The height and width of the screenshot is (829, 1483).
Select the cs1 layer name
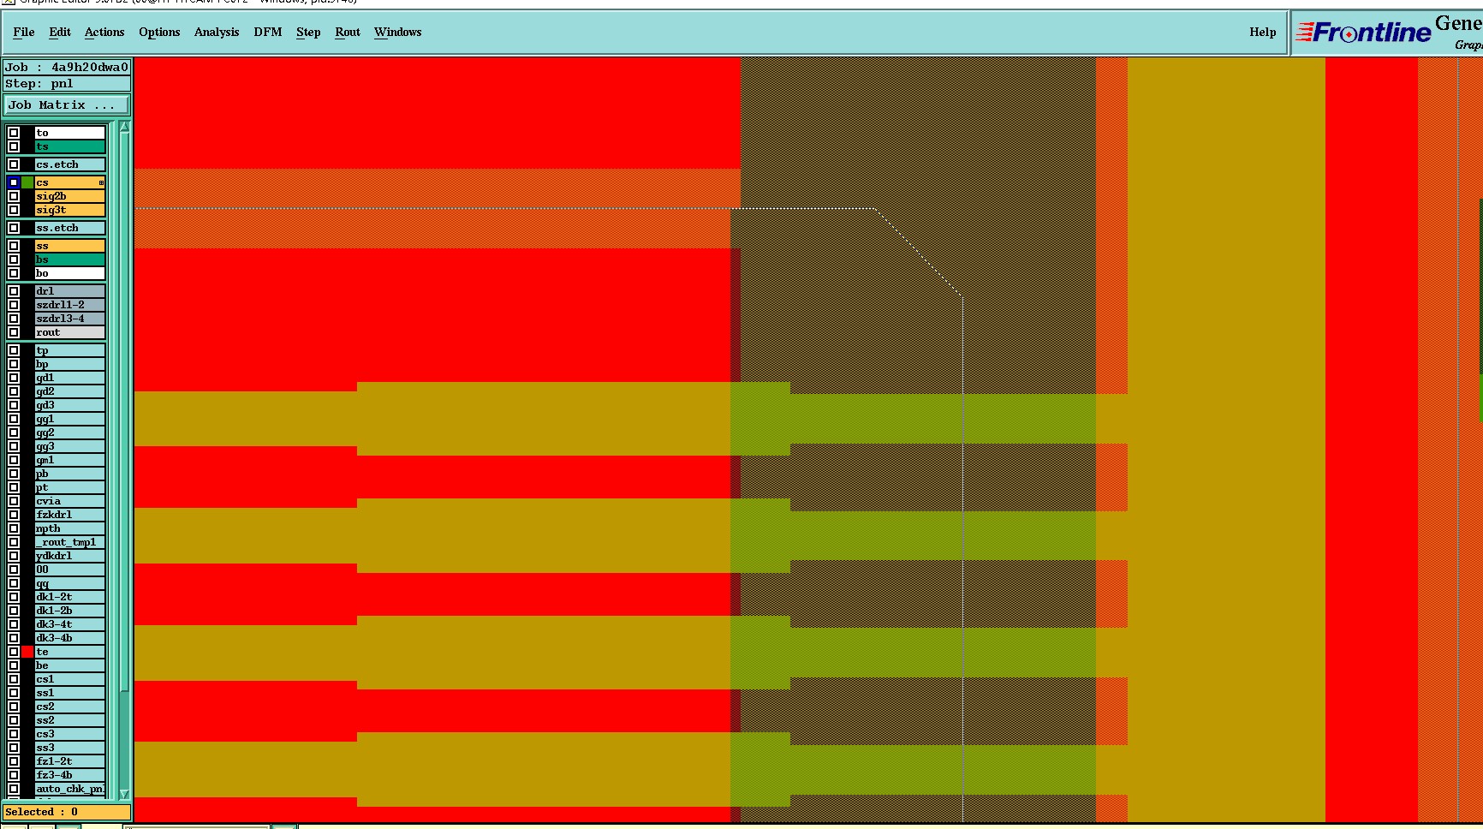[x=70, y=679]
